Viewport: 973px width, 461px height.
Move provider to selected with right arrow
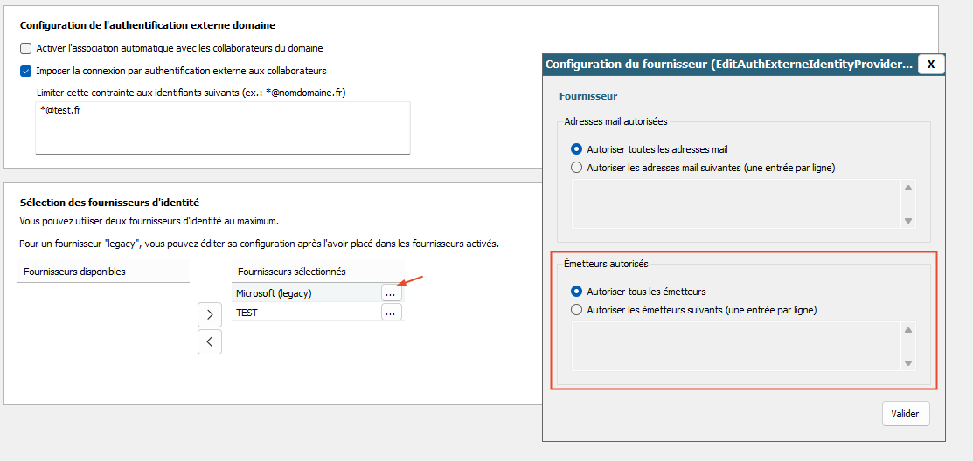210,315
